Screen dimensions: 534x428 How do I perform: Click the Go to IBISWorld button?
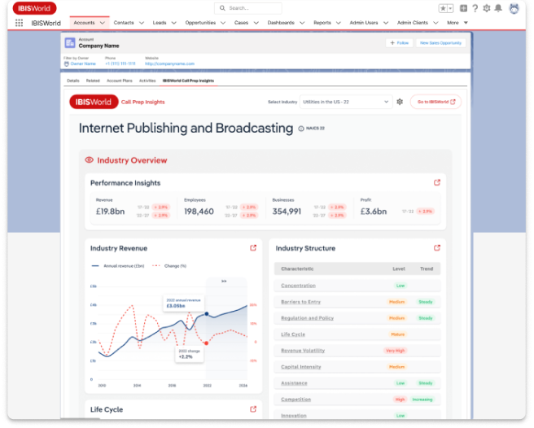[435, 102]
